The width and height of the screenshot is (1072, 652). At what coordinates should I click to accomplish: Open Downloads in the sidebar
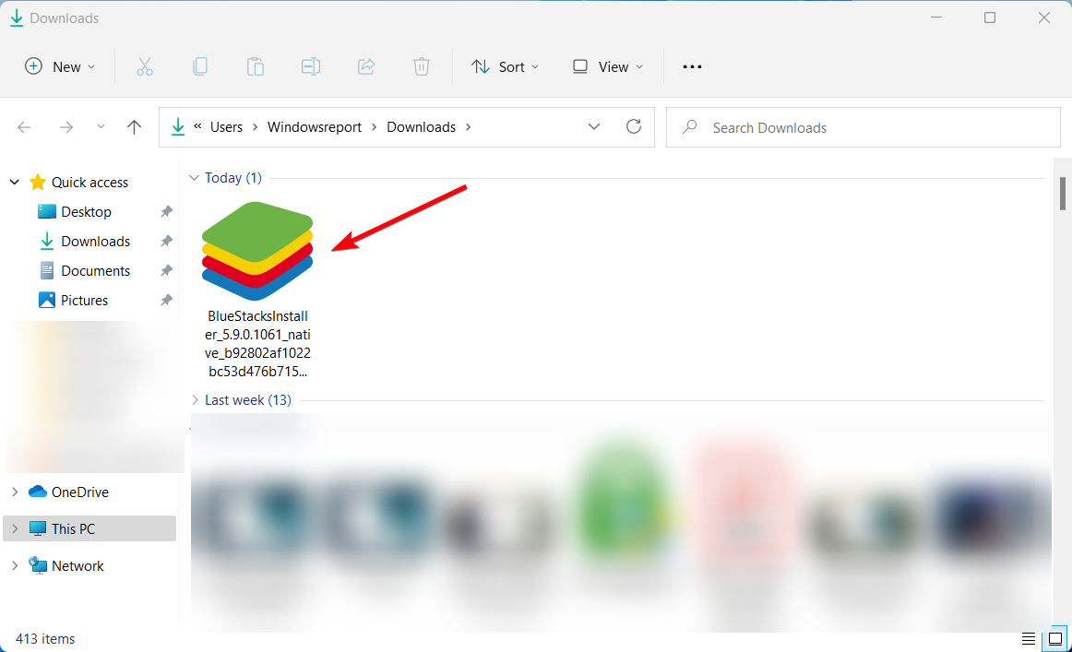click(x=95, y=242)
